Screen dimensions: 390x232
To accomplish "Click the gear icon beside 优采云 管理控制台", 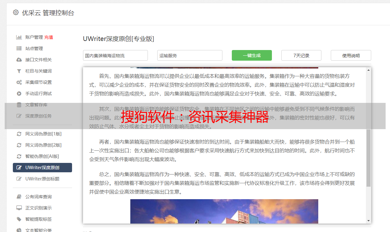I will (x=16, y=13).
